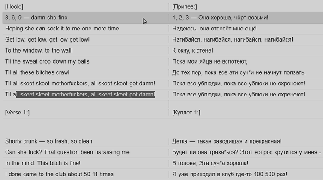Viewport: 323px width, 180px height.
Task: Click the '[Припев:]' translation header
Action: [x=185, y=6]
